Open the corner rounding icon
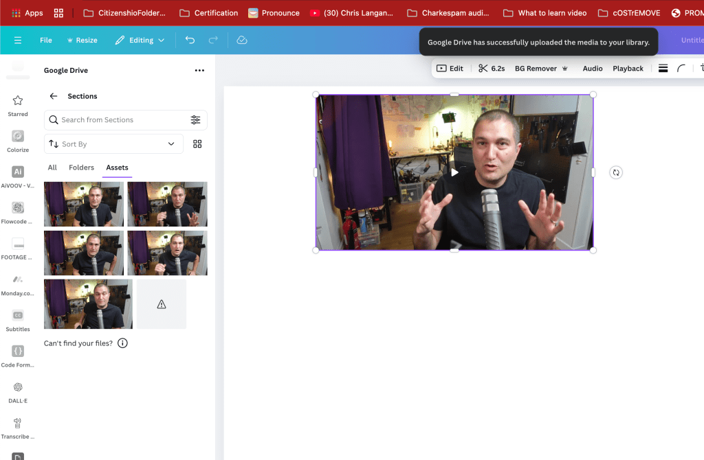 pyautogui.click(x=681, y=68)
